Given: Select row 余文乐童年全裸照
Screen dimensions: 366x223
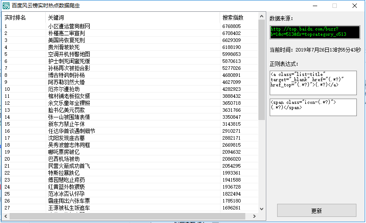Looking at the screenshot, I should [130, 103].
